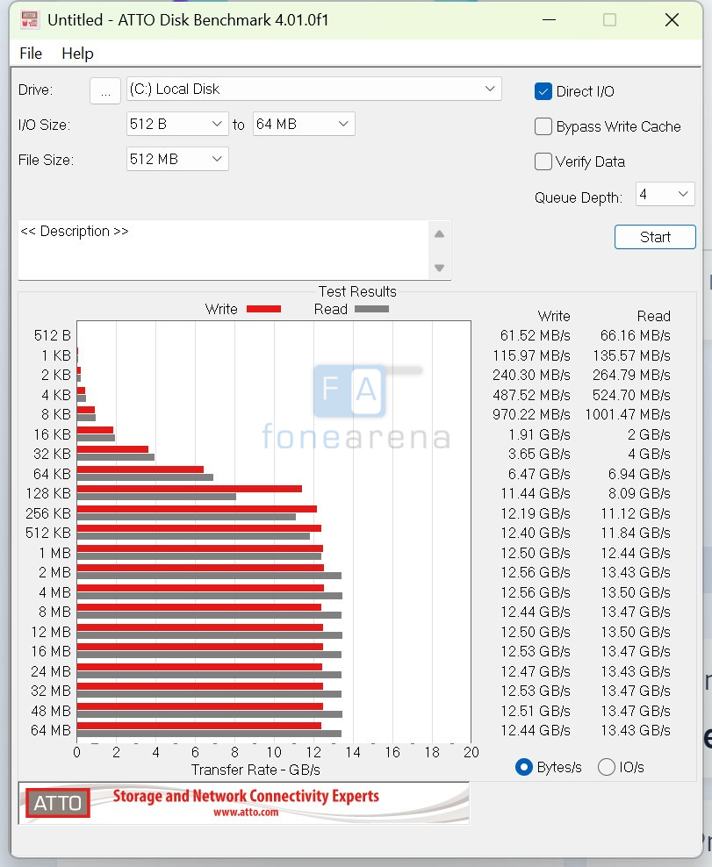
Task: Switch results to IO/s
Action: point(607,767)
